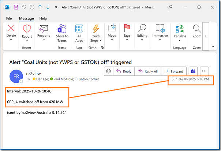Click the Save icon in title bar

pyautogui.click(x=16, y=7)
